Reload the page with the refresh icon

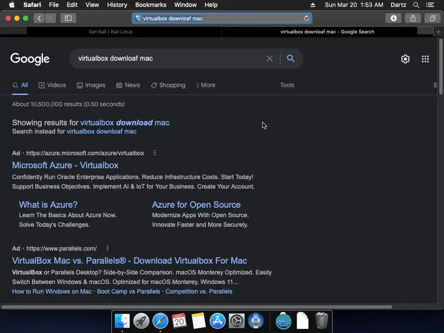pyautogui.click(x=306, y=18)
